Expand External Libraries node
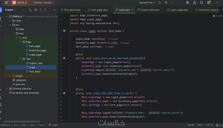Screen dimensions: 223x128 [7, 88]
